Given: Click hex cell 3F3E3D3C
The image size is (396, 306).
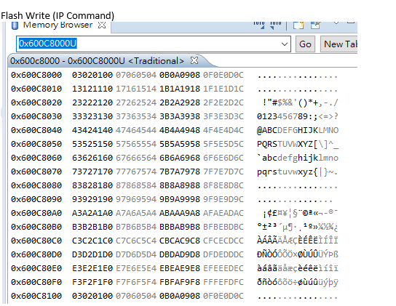Looking at the screenshot, I should coord(223,116).
